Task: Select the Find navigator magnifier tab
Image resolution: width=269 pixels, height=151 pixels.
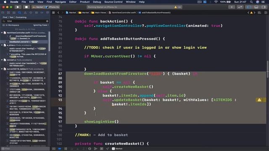Action: (x=20, y=13)
